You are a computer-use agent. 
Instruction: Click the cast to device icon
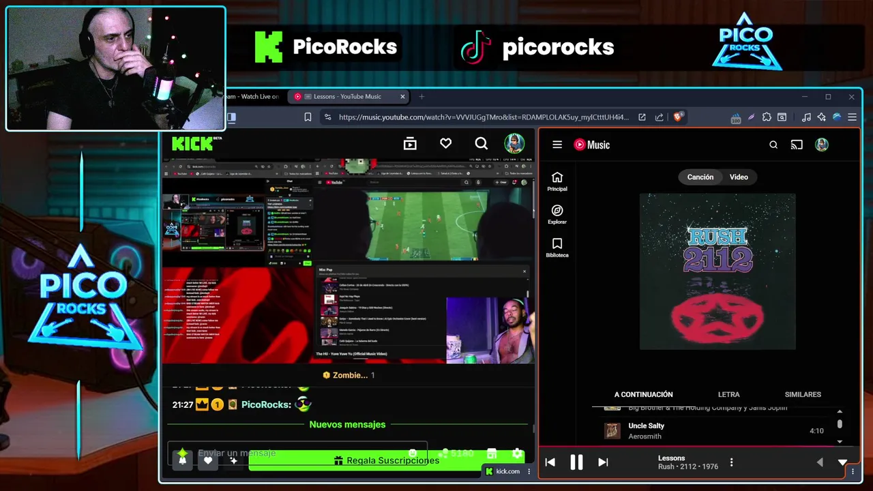[x=797, y=145]
